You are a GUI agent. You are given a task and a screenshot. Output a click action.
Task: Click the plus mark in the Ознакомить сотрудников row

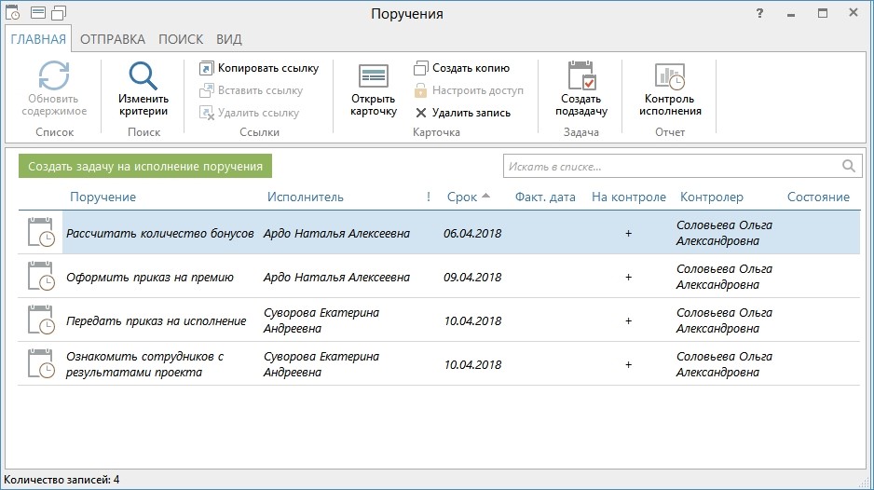click(x=628, y=364)
